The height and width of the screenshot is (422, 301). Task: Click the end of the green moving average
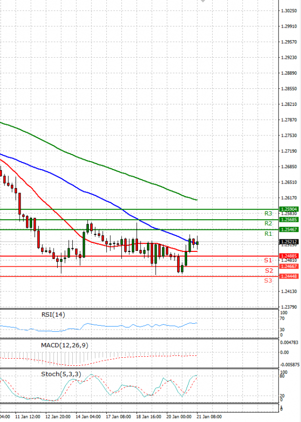point(197,200)
